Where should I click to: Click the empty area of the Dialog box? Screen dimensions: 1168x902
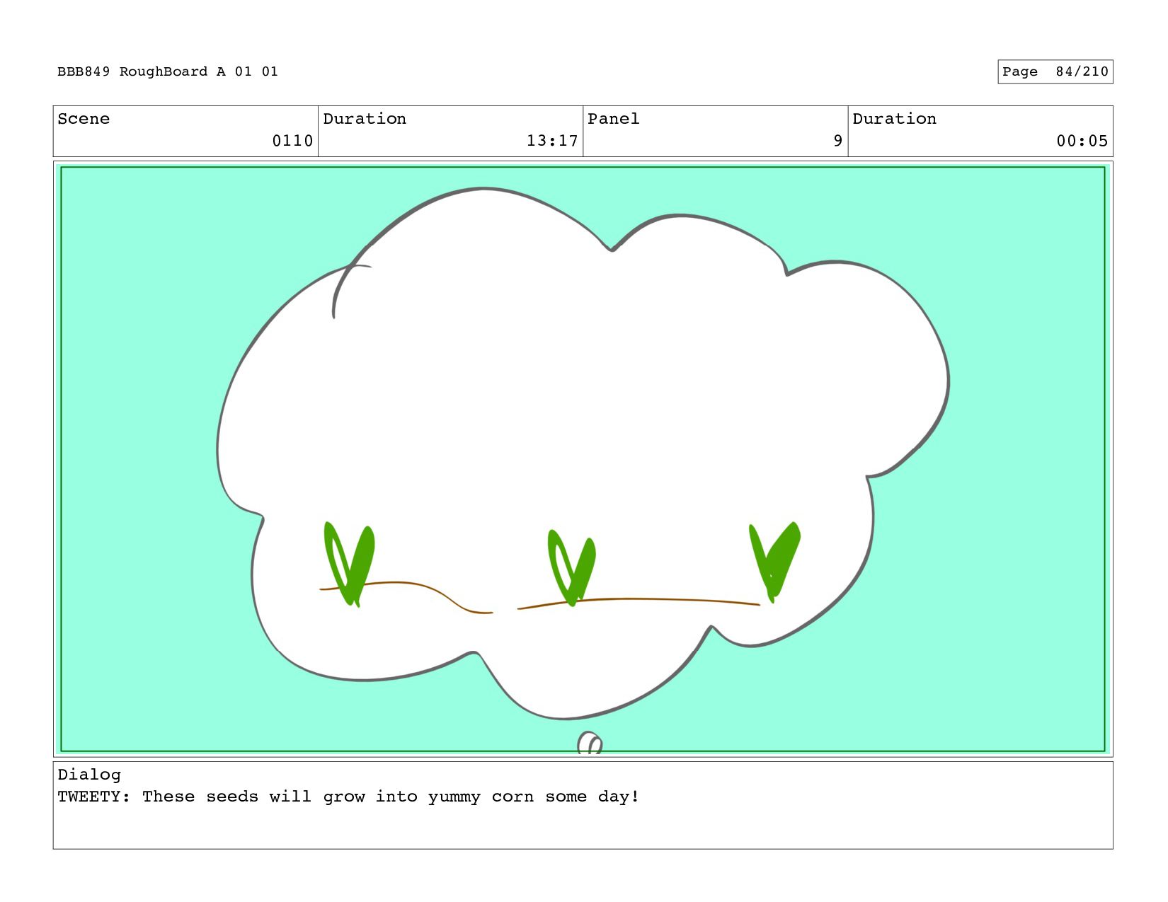(x=583, y=828)
